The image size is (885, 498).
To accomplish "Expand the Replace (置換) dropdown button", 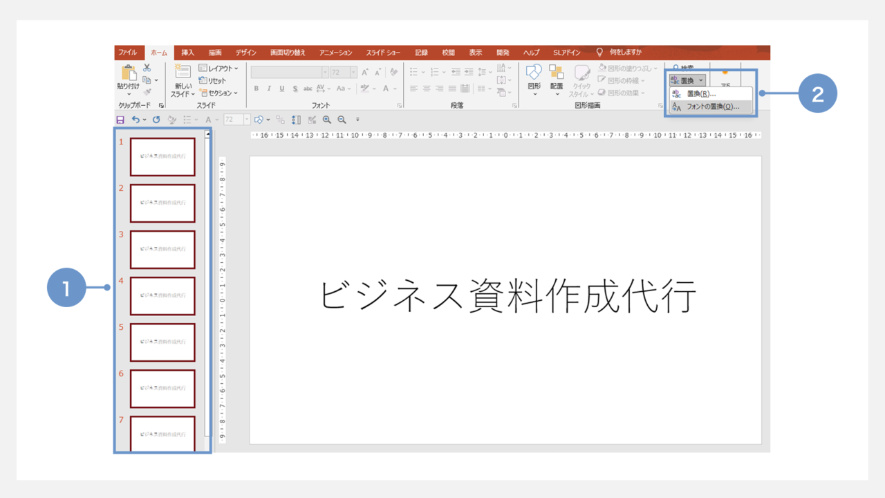I will tap(687, 81).
